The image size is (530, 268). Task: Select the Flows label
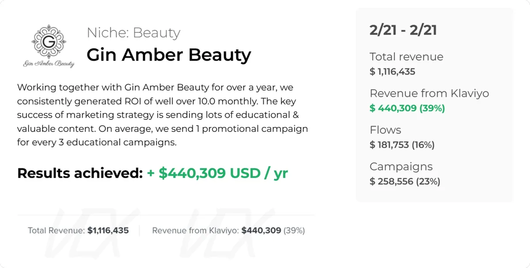point(386,130)
